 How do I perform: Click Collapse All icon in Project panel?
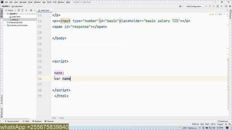(x=26, y=10)
